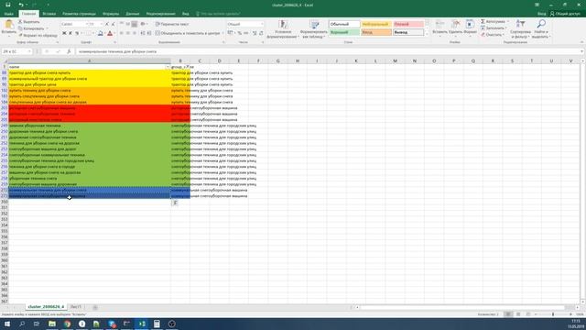Click Merge and Center (Объединить и поместить в центре)
This screenshot has height=330, width=586.
tap(188, 33)
